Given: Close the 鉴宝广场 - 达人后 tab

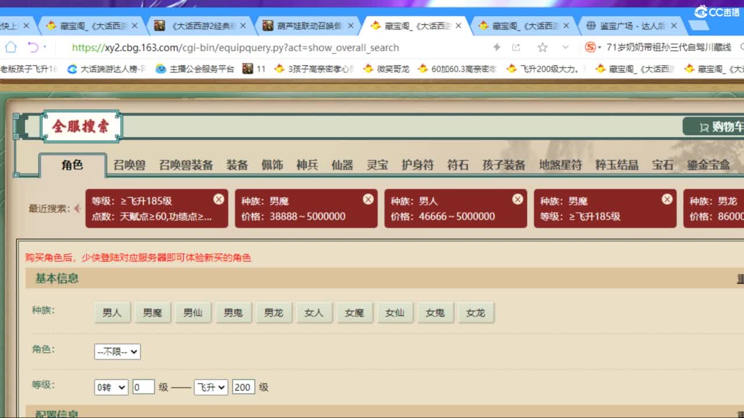Looking at the screenshot, I should pos(674,26).
